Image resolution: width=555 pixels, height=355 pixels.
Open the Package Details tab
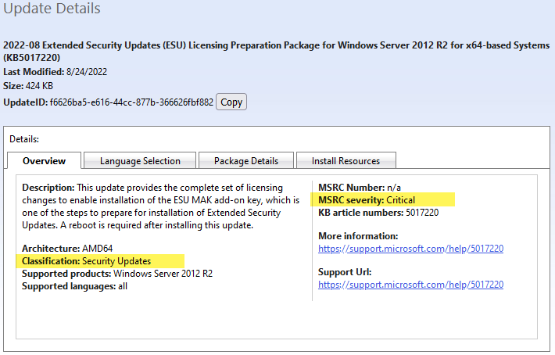pos(246,161)
